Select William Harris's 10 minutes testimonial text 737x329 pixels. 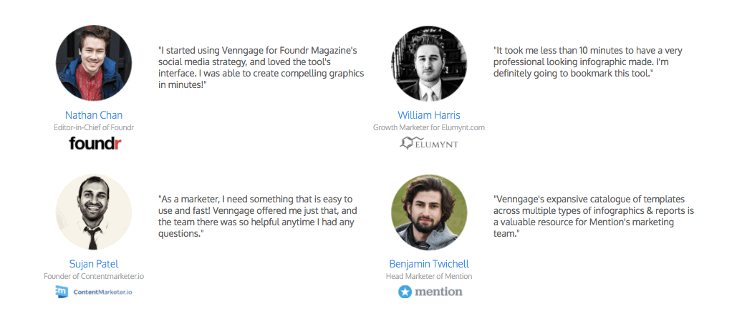(588, 62)
